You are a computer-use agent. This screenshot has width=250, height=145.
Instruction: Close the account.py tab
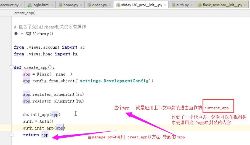point(21,5)
